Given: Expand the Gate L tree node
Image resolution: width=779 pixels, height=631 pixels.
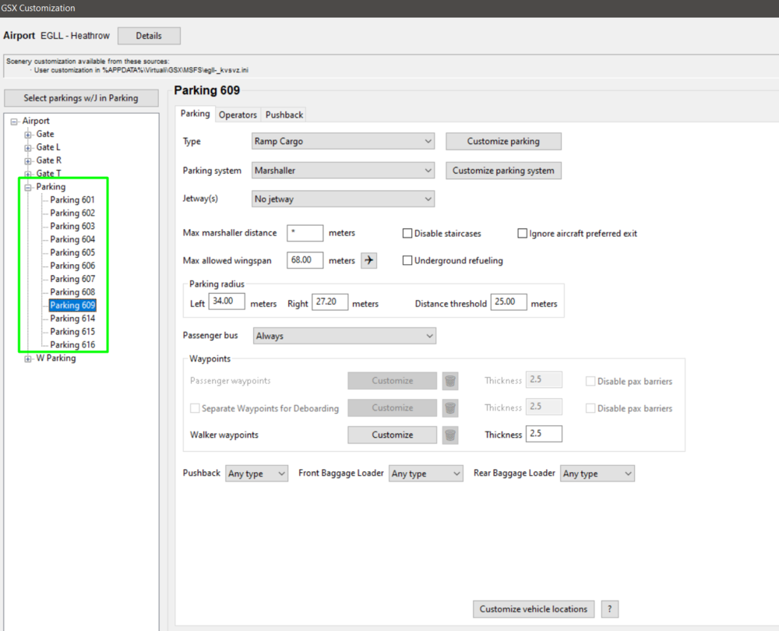Looking at the screenshot, I should tap(28, 147).
